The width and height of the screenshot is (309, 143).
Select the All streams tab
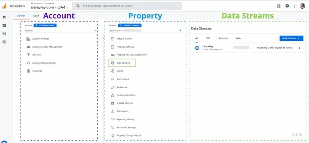[x=197, y=39]
